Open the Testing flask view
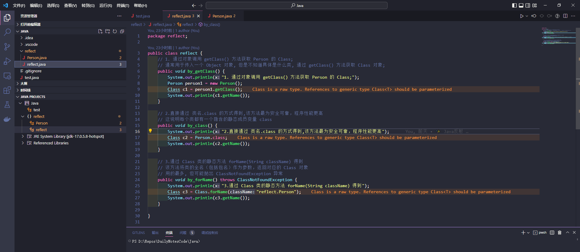The image size is (580, 252). click(x=7, y=105)
